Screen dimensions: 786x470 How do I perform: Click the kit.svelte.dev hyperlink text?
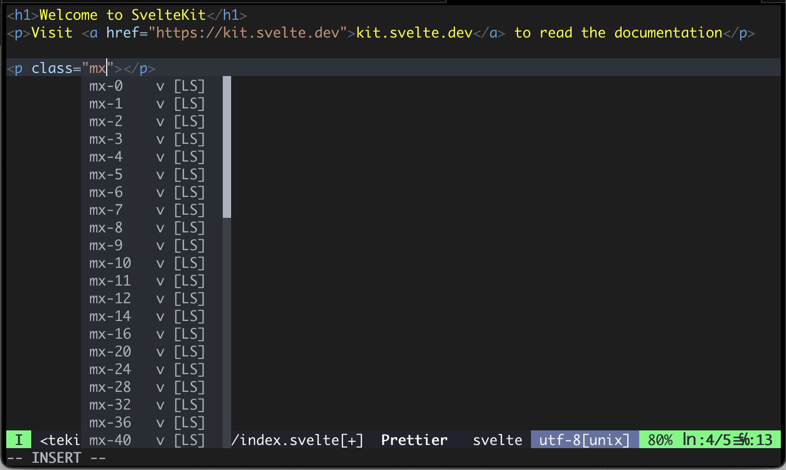pos(414,32)
